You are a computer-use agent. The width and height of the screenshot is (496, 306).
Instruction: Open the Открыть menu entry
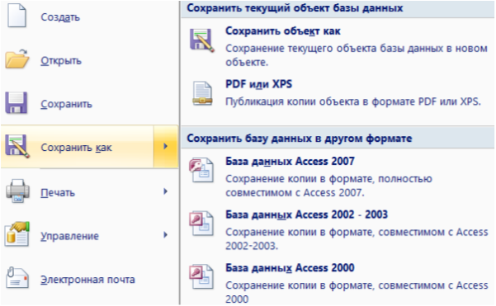[61, 60]
